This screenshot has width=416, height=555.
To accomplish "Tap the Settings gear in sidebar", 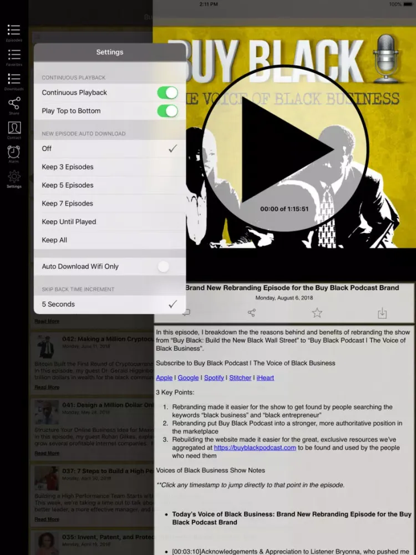I will click(14, 179).
